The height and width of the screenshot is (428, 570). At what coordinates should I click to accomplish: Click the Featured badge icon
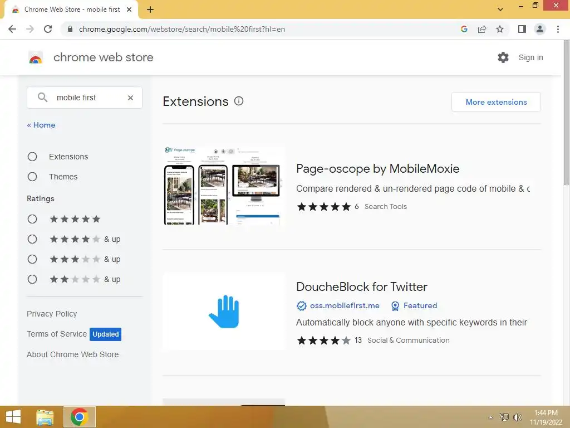(x=395, y=306)
